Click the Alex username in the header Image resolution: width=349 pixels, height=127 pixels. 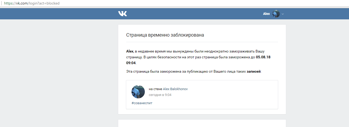click(x=266, y=14)
